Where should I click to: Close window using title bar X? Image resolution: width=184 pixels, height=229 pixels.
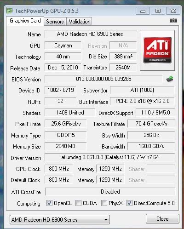point(173,11)
